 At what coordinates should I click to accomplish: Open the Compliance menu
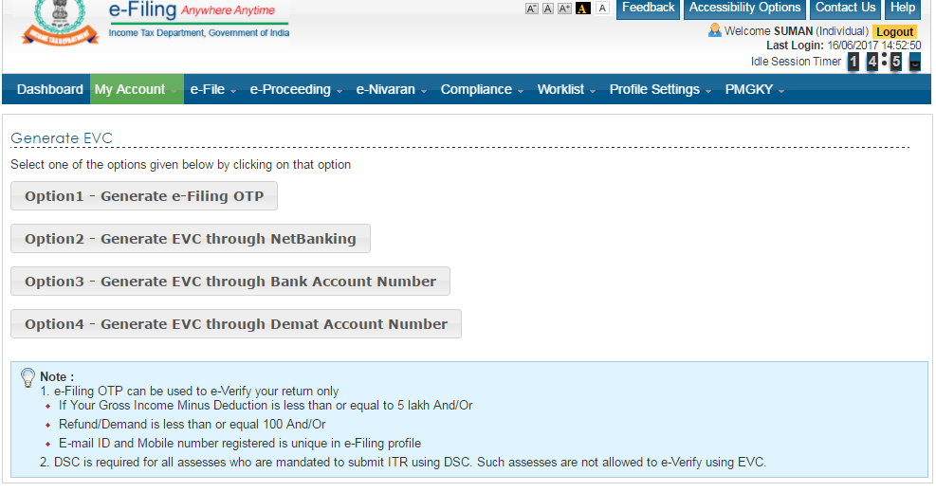pyautogui.click(x=482, y=89)
